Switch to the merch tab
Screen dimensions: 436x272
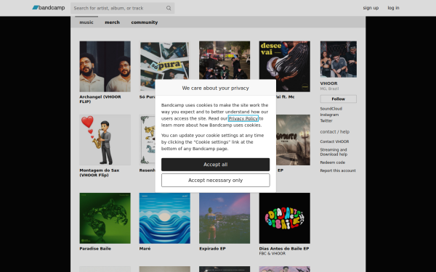coord(112,22)
